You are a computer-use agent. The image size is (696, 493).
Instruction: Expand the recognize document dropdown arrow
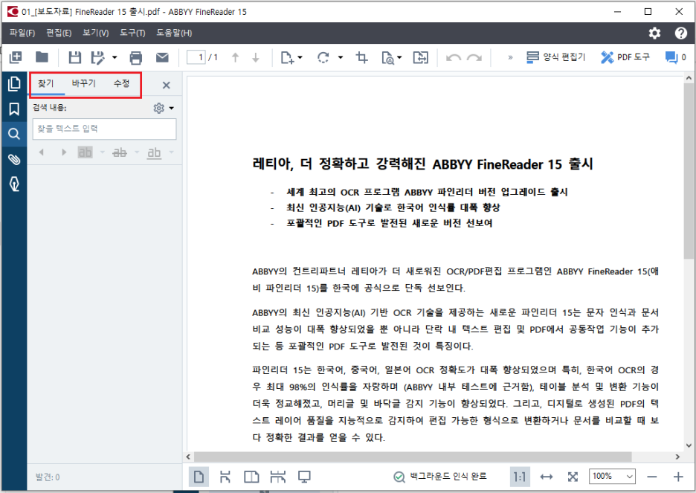(x=399, y=57)
